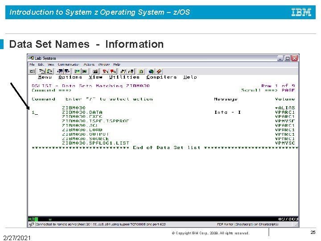Click the VPMVSC volume entry

tap(285, 143)
